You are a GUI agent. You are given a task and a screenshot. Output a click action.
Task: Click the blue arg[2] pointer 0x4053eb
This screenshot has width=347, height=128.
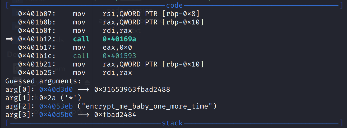tap(55, 106)
